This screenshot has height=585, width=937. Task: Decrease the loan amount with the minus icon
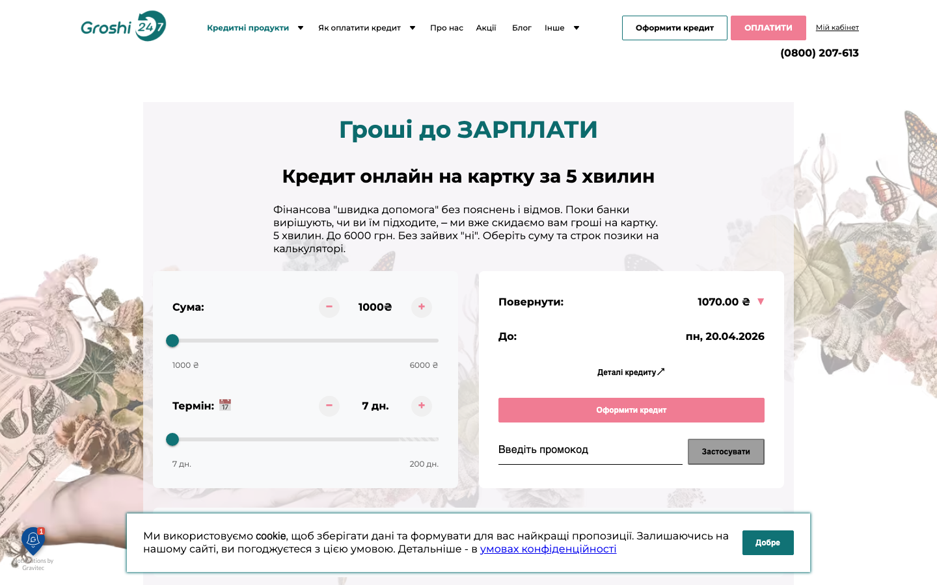click(329, 307)
